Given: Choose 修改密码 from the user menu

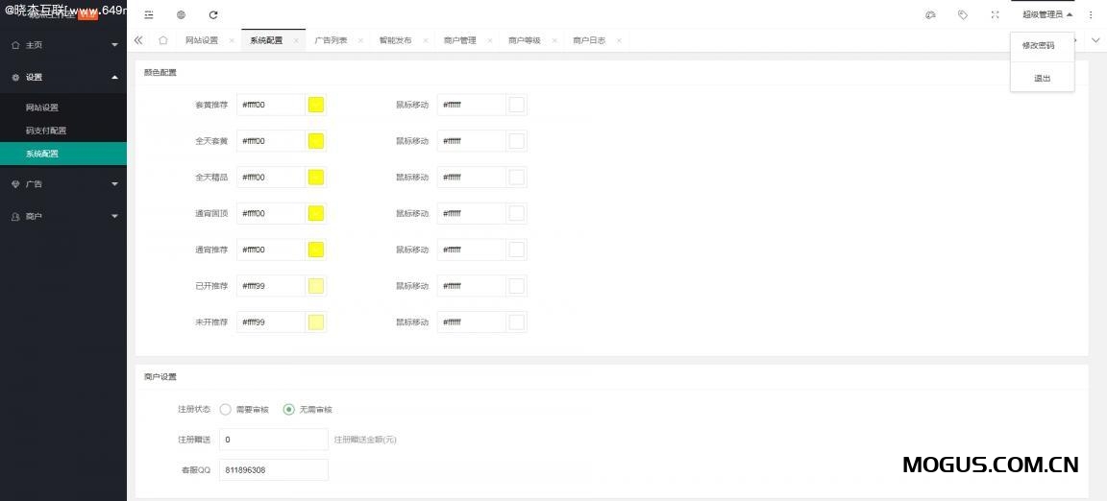Looking at the screenshot, I should click(x=1038, y=45).
